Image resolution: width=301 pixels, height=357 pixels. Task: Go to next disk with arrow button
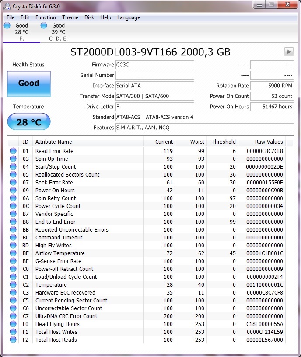pyautogui.click(x=289, y=52)
